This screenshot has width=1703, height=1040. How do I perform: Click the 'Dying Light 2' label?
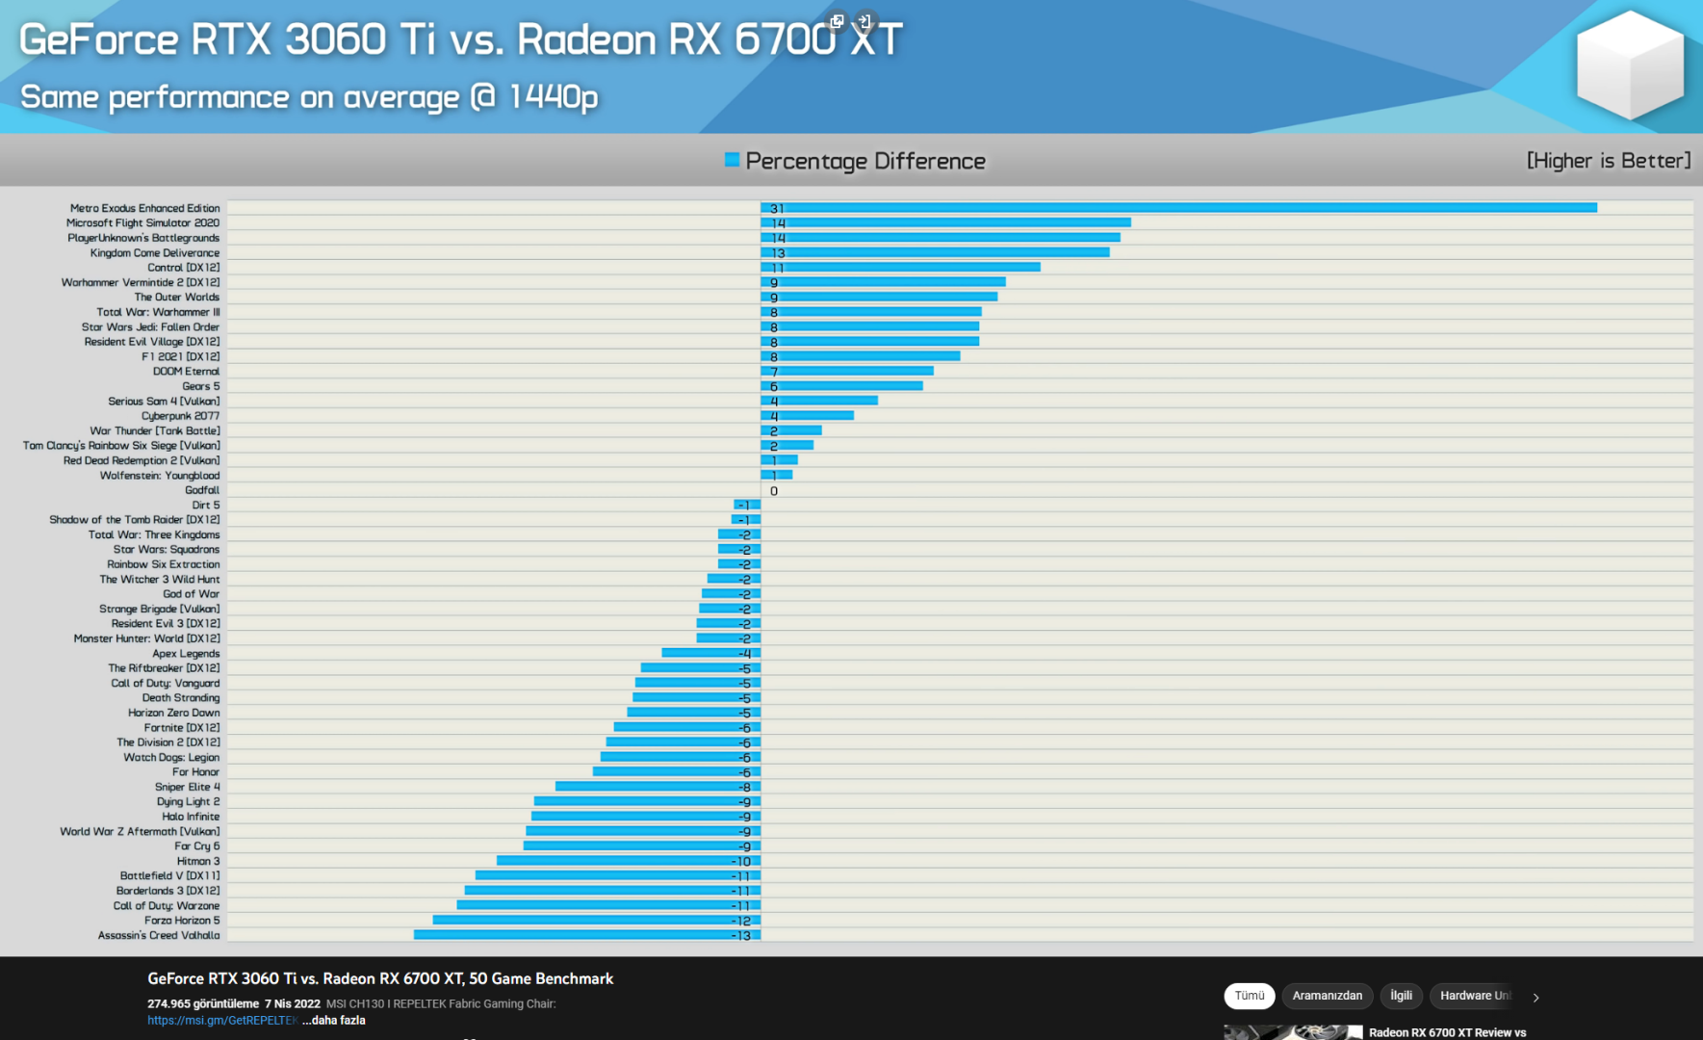[189, 801]
